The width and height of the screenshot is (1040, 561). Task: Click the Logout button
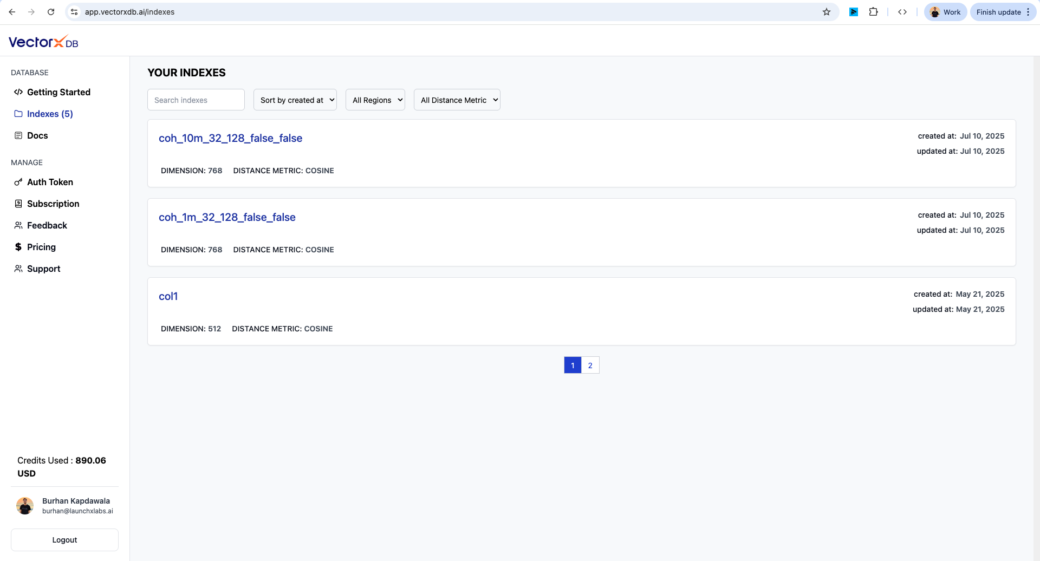tap(64, 540)
